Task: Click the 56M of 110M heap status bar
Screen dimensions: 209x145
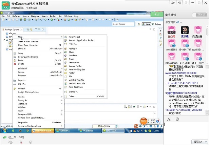Action: pos(104,126)
